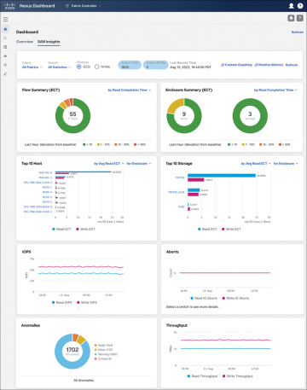This screenshot has height=390, width=307.
Task: Open the Settings gear sidebar icon
Action: pos(5,65)
